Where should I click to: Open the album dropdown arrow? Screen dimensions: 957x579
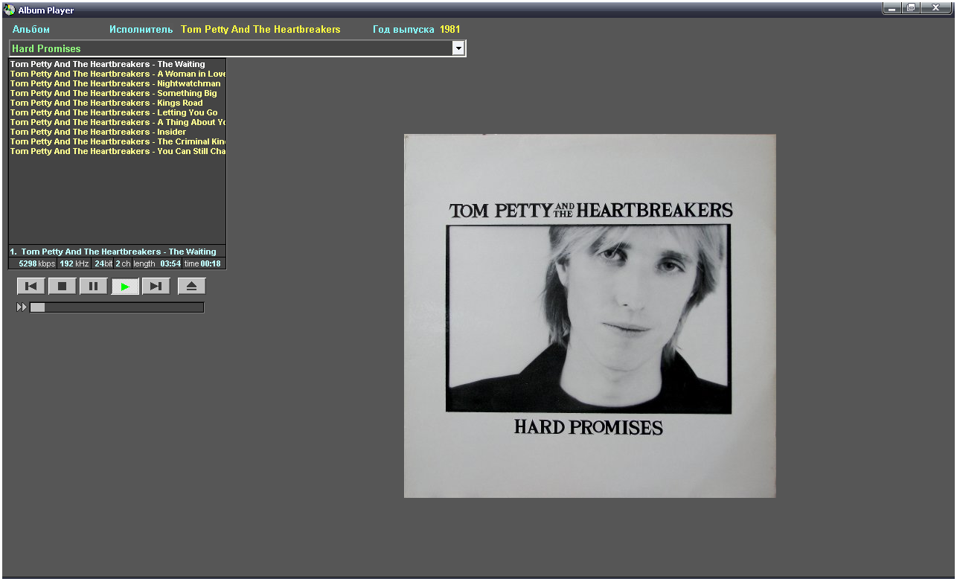point(458,48)
